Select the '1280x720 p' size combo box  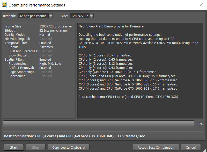[x=82, y=16]
